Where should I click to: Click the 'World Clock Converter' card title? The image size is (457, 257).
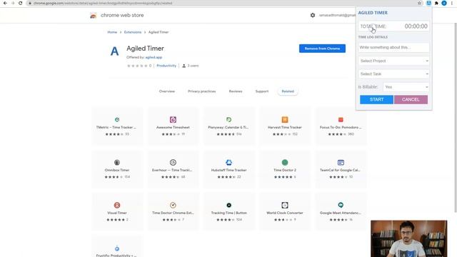(x=285, y=213)
